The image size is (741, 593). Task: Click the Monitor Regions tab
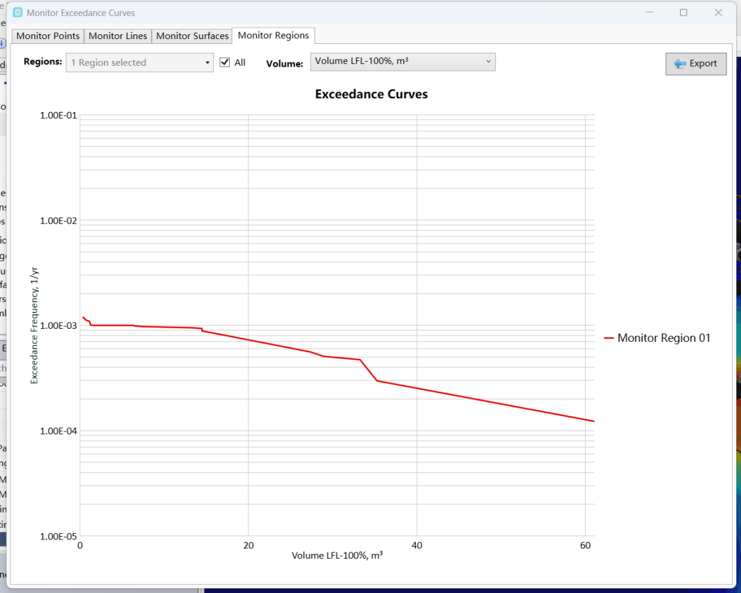click(x=273, y=36)
